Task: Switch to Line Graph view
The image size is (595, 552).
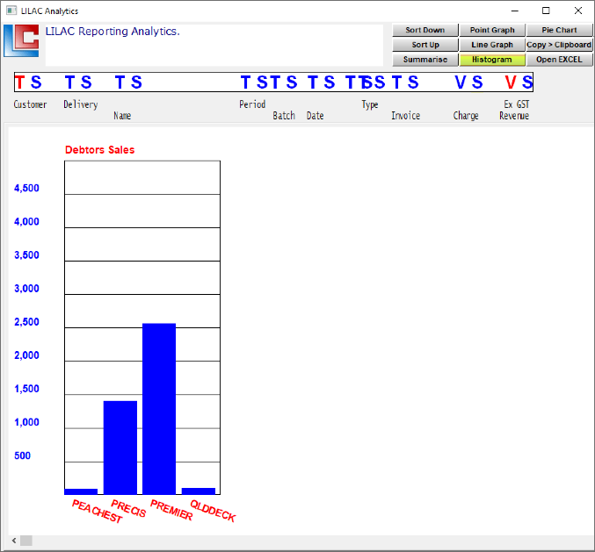Action: (x=491, y=45)
